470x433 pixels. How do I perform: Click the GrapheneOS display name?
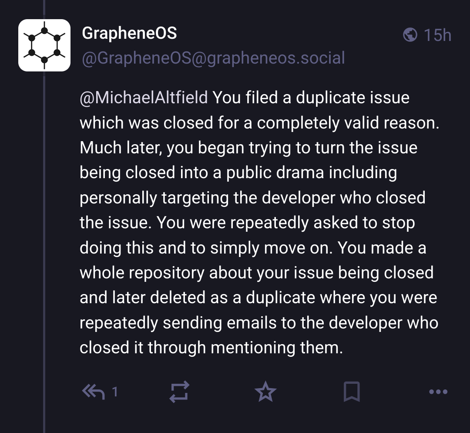point(129,33)
